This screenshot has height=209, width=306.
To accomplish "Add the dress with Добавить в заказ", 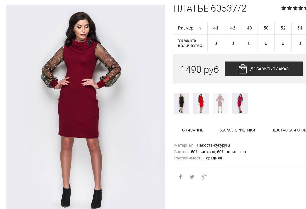I will pos(264,69).
